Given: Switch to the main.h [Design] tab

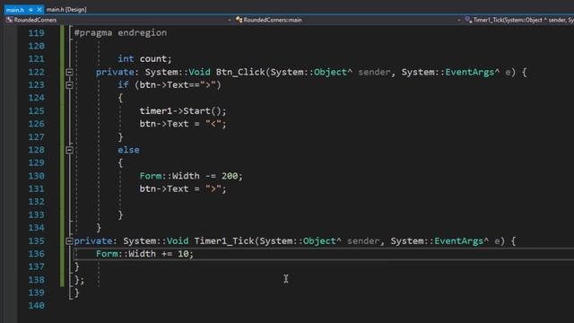Looking at the screenshot, I should [66, 10].
